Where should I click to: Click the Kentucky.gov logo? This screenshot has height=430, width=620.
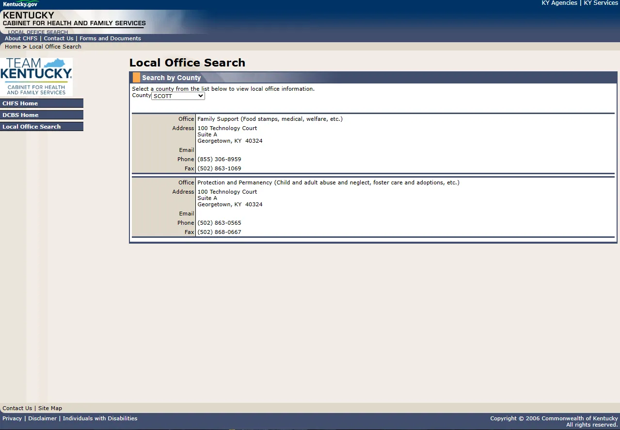(20, 4)
